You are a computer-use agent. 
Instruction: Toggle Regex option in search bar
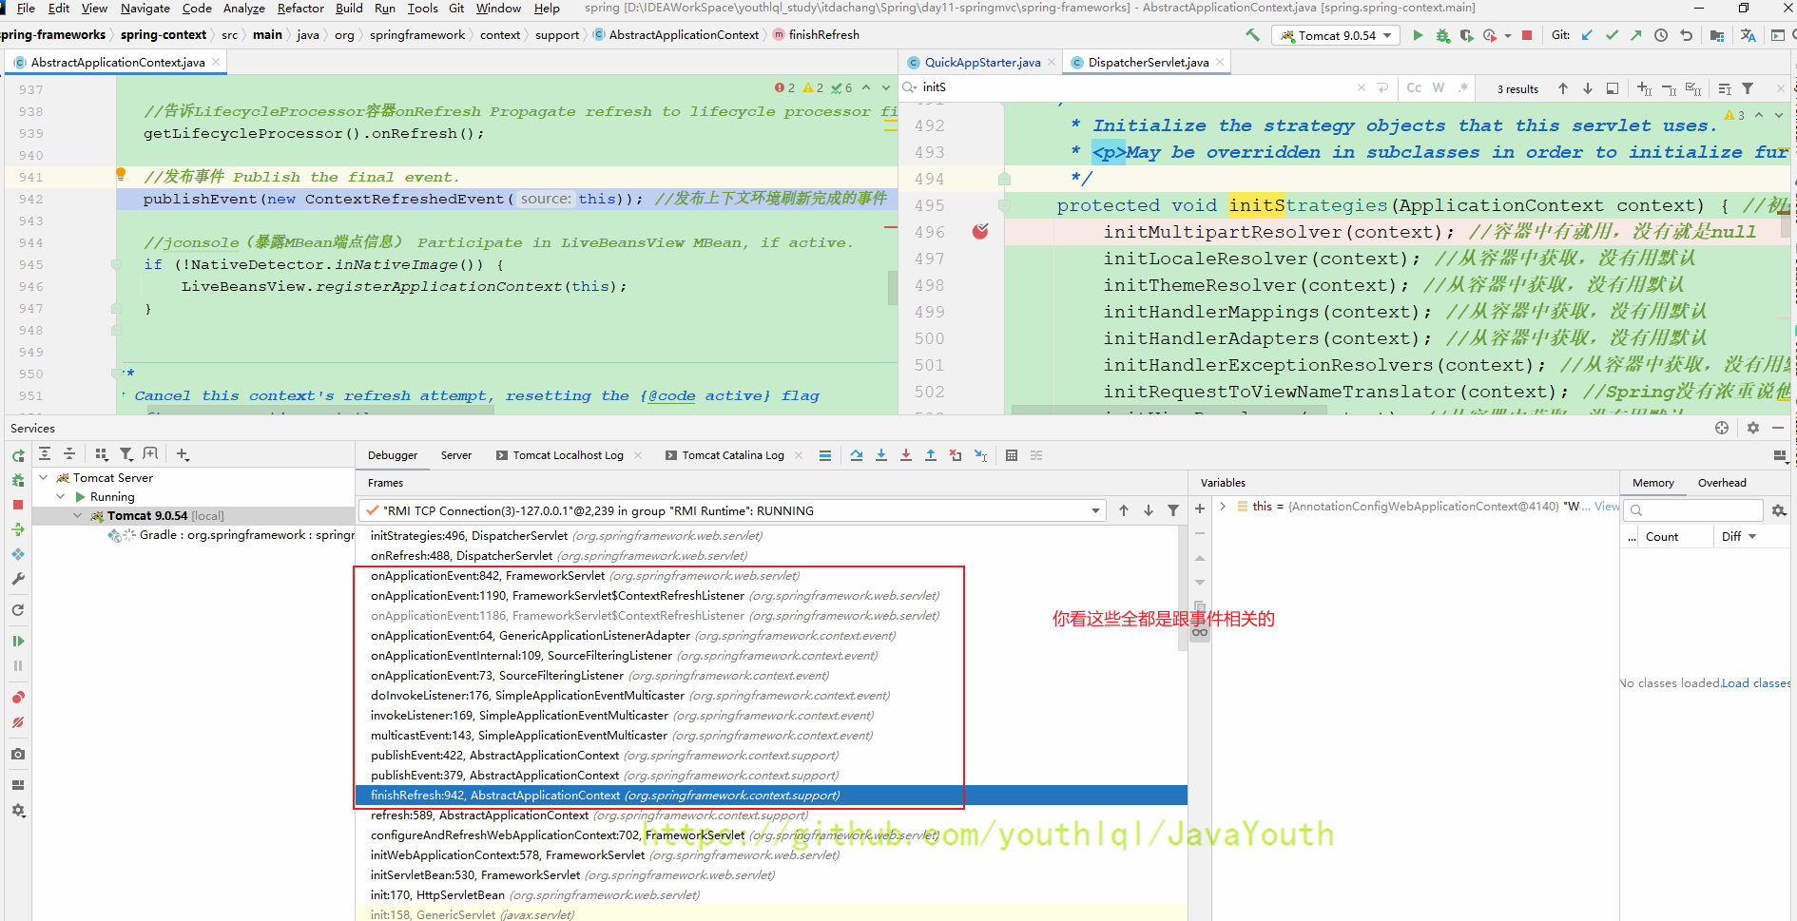click(1463, 87)
